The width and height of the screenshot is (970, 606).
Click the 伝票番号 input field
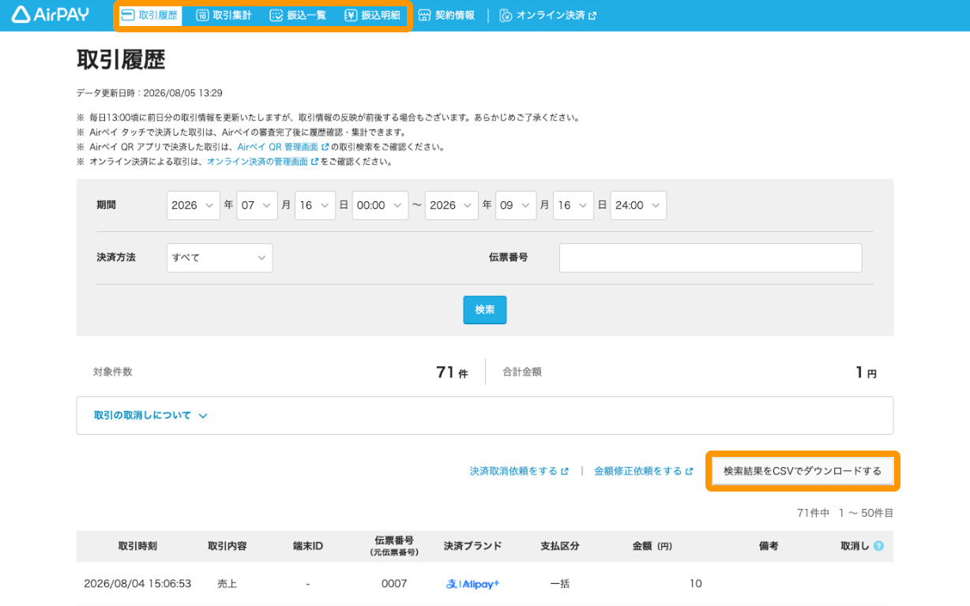pos(710,258)
